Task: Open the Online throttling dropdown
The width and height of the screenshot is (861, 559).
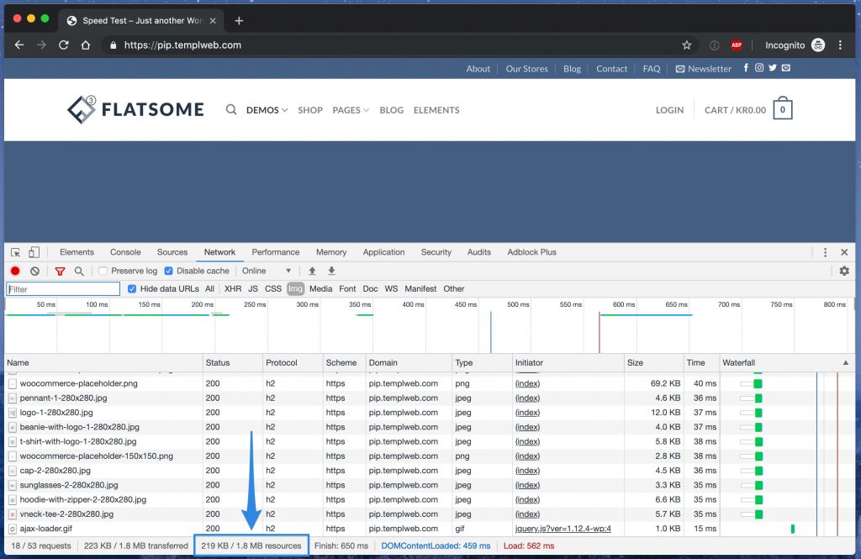Action: coord(267,271)
